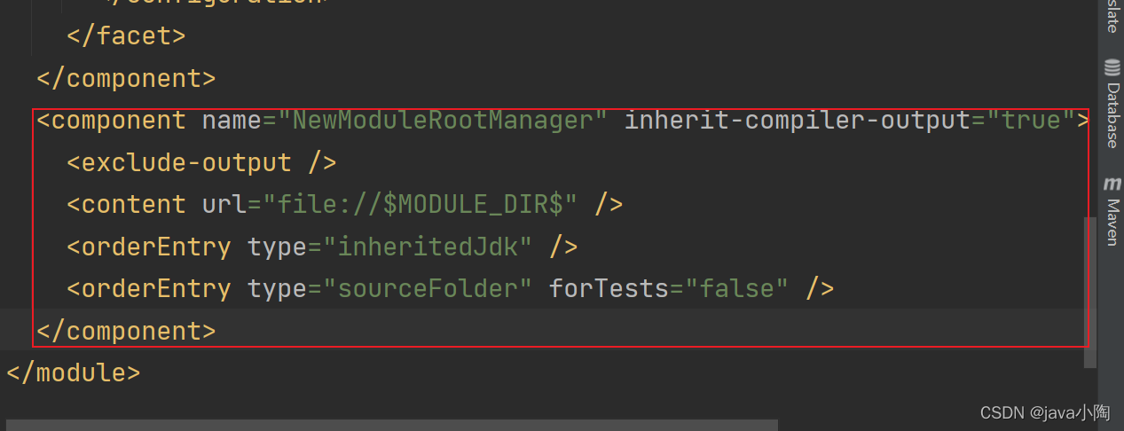Place caret in the "NewModuleRootManager" value
This screenshot has width=1124, height=431.
(442, 120)
